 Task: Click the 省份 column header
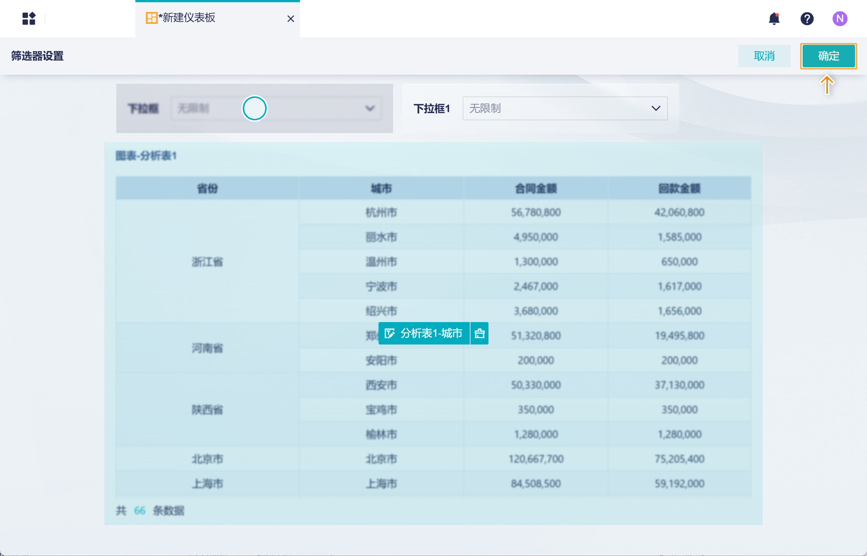(x=207, y=188)
